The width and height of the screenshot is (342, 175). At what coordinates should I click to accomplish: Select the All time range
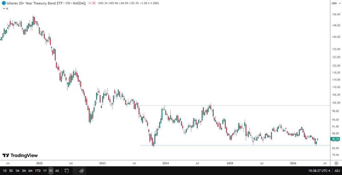(x=57, y=171)
